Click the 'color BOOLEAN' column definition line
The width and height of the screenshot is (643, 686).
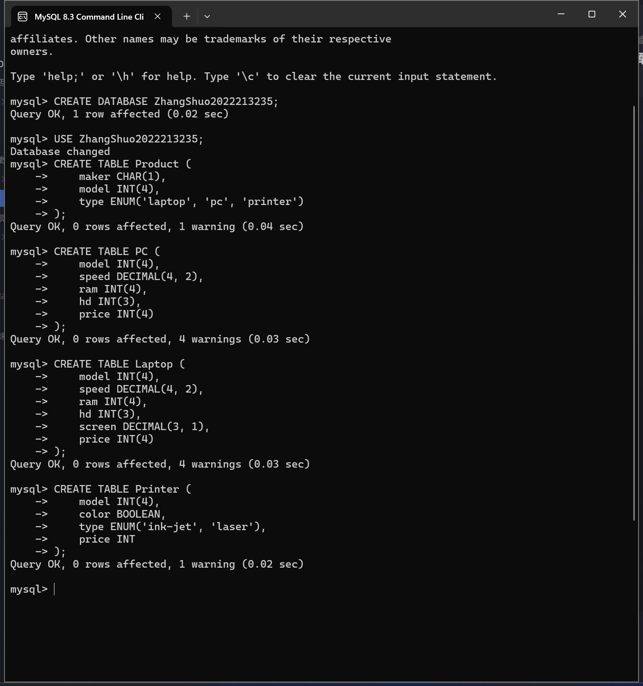coord(122,514)
